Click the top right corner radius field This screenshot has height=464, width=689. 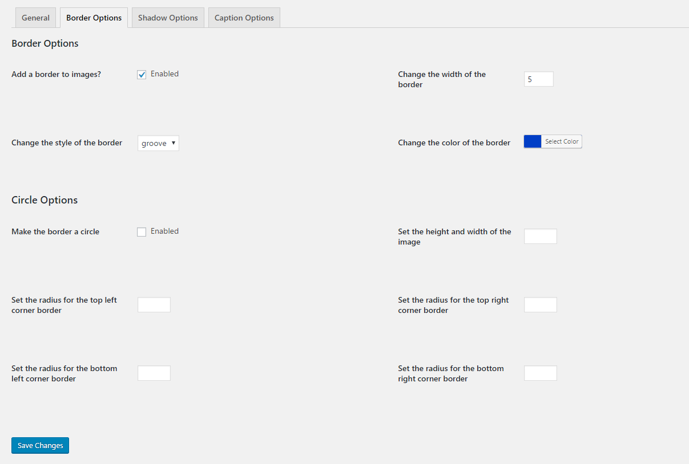tap(540, 305)
